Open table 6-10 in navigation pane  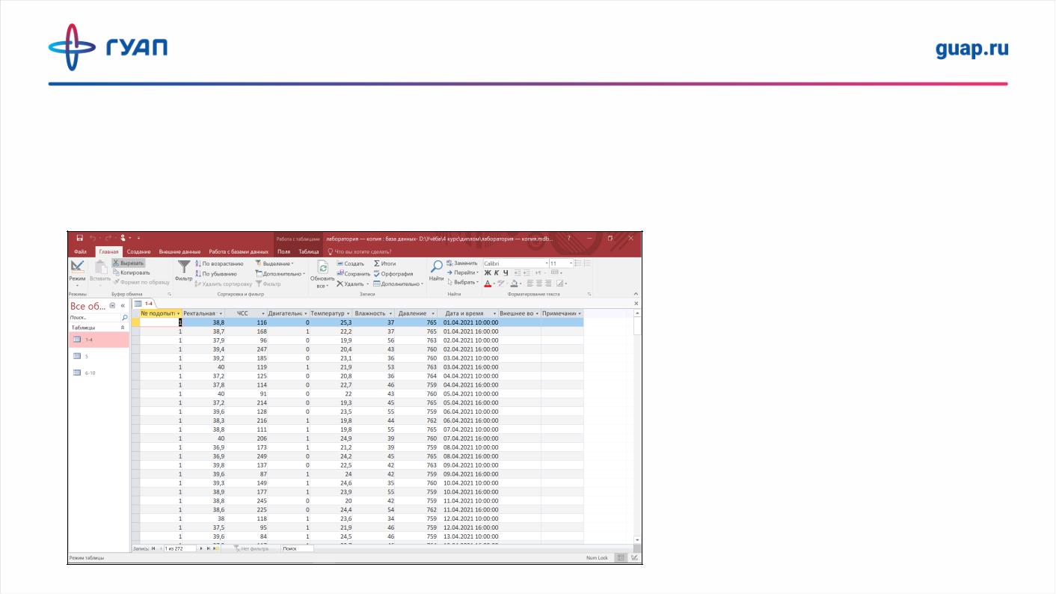89,373
